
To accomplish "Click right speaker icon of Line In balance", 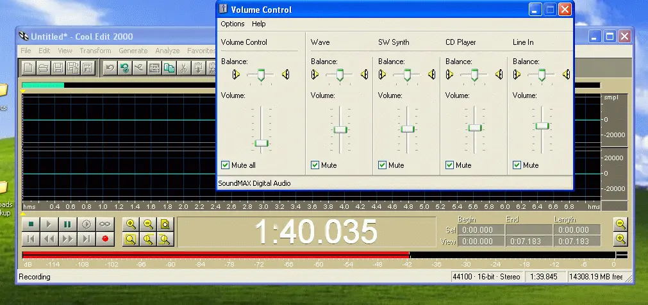I will [x=567, y=74].
